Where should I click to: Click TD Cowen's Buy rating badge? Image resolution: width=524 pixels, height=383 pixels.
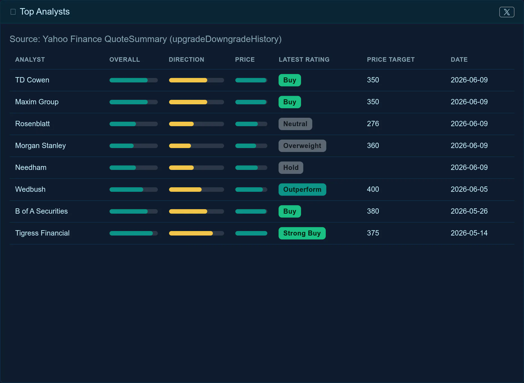pos(290,80)
